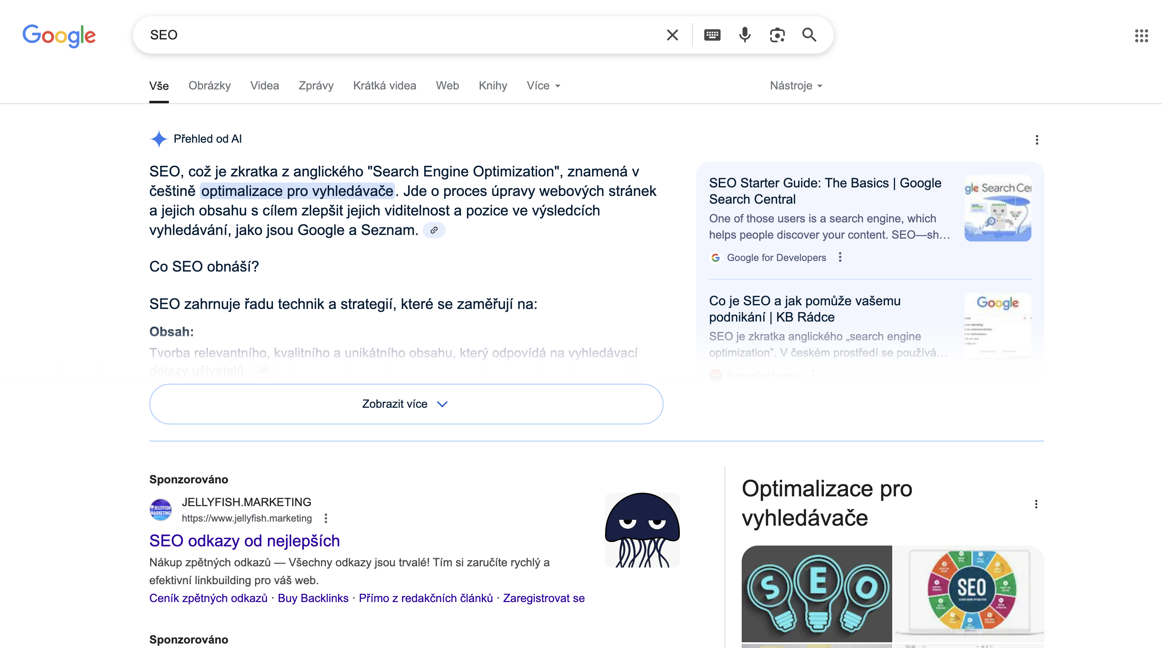Image resolution: width=1162 pixels, height=648 pixels.
Task: Expand the Nástroje dropdown
Action: 796,86
